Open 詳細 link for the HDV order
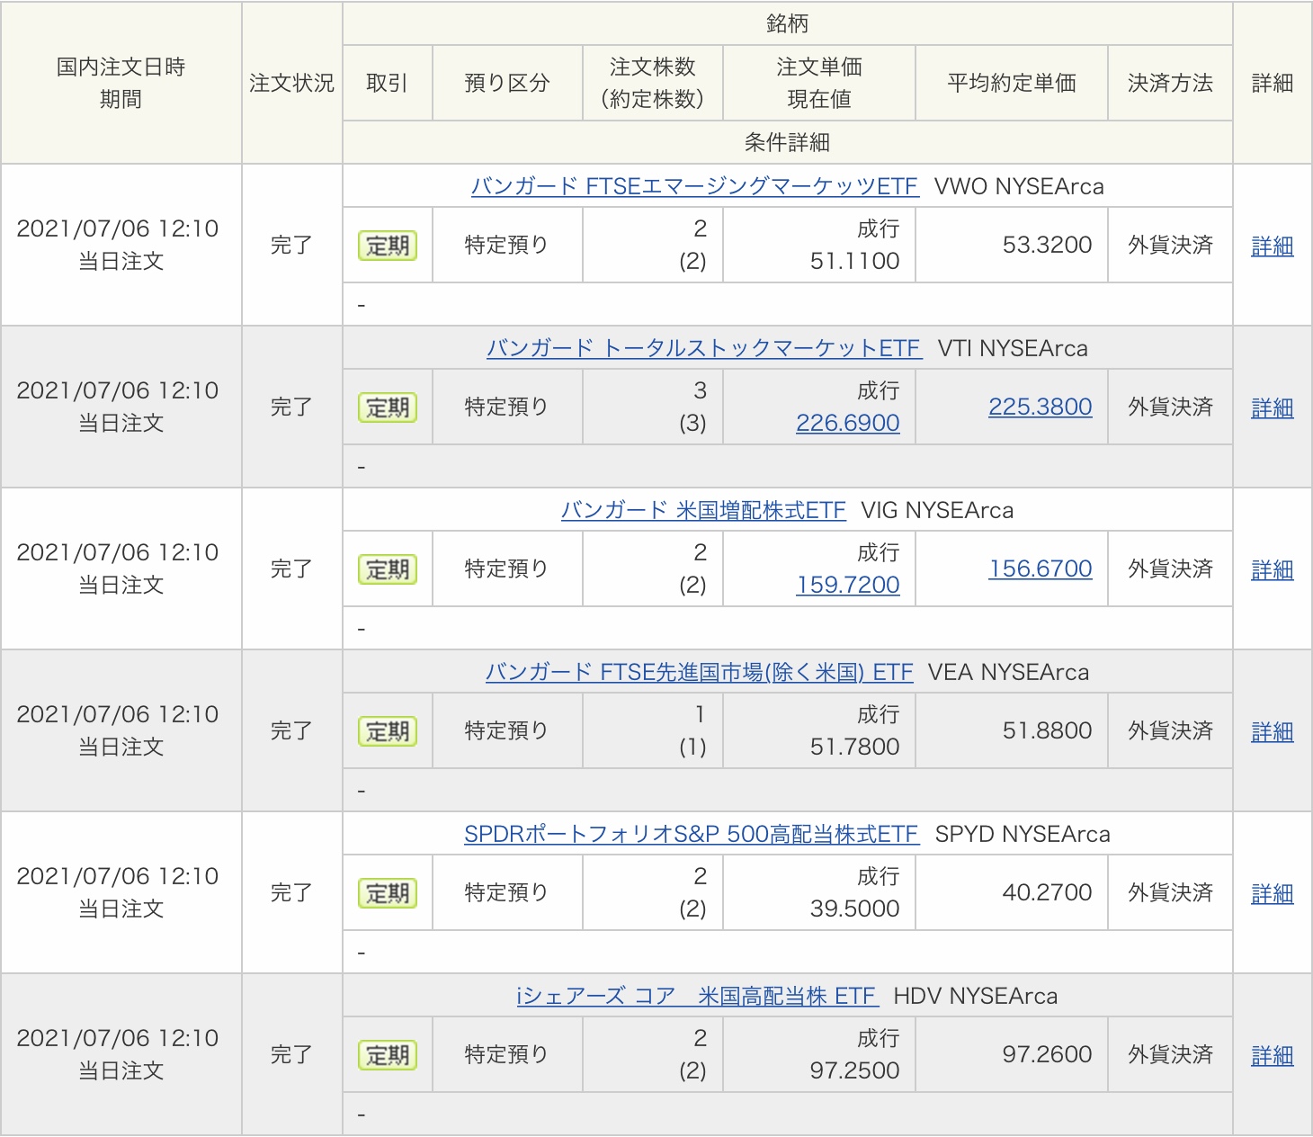This screenshot has width=1313, height=1137. tap(1273, 1055)
